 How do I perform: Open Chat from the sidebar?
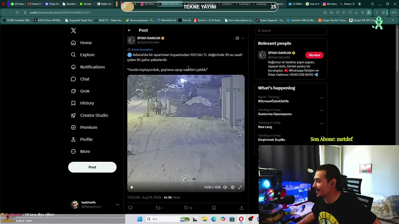[x=80, y=79]
